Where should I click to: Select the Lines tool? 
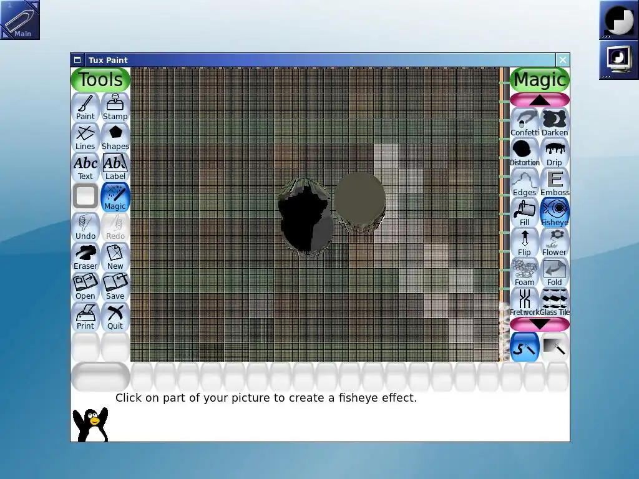(x=85, y=137)
